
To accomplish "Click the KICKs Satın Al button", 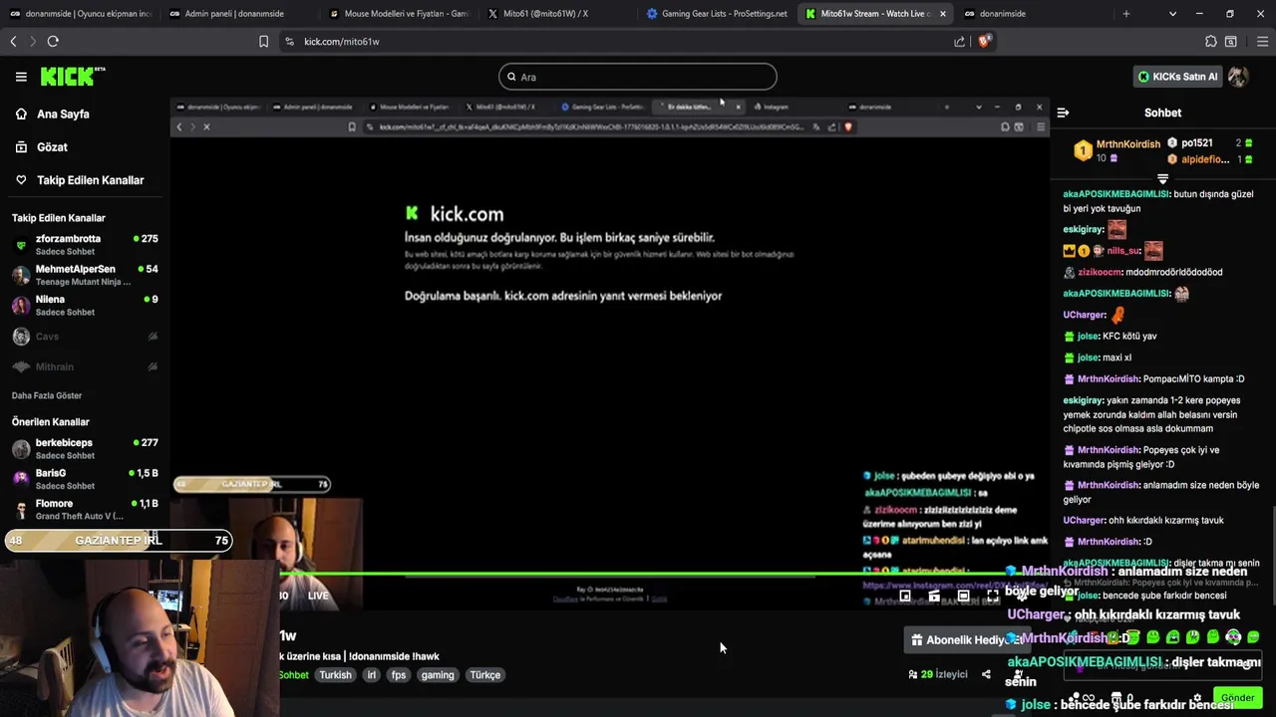I will click(1177, 77).
